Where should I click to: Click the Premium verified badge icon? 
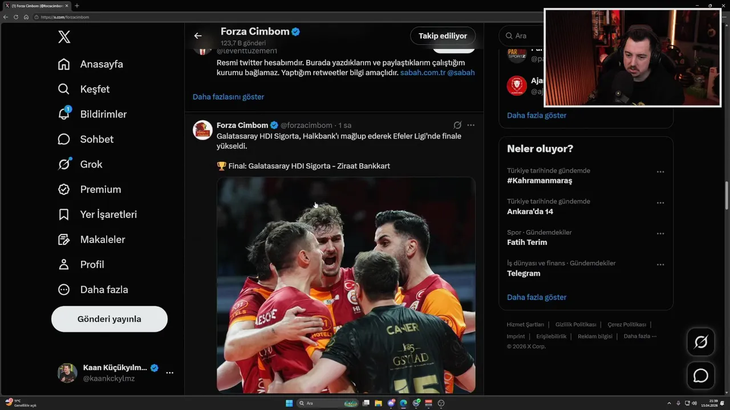[x=64, y=190]
